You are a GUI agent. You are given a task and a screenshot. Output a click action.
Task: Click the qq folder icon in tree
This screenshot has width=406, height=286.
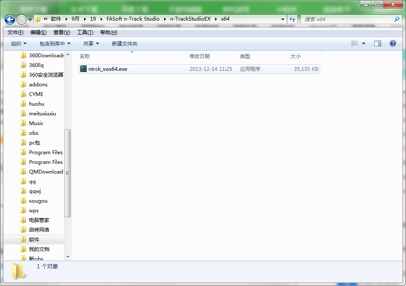pos(23,182)
